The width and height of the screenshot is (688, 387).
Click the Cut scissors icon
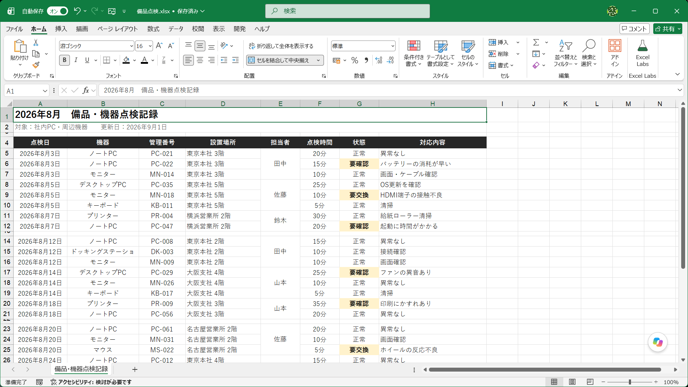36,43
